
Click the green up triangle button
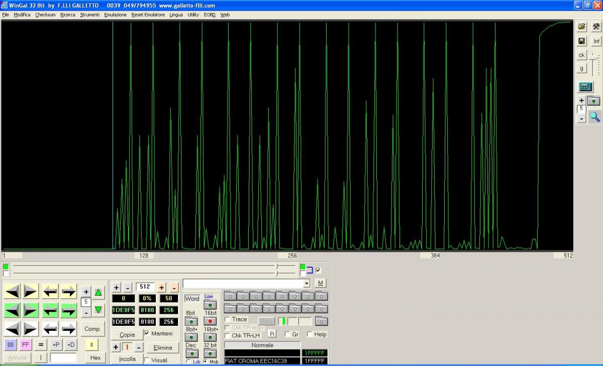[x=98, y=292]
